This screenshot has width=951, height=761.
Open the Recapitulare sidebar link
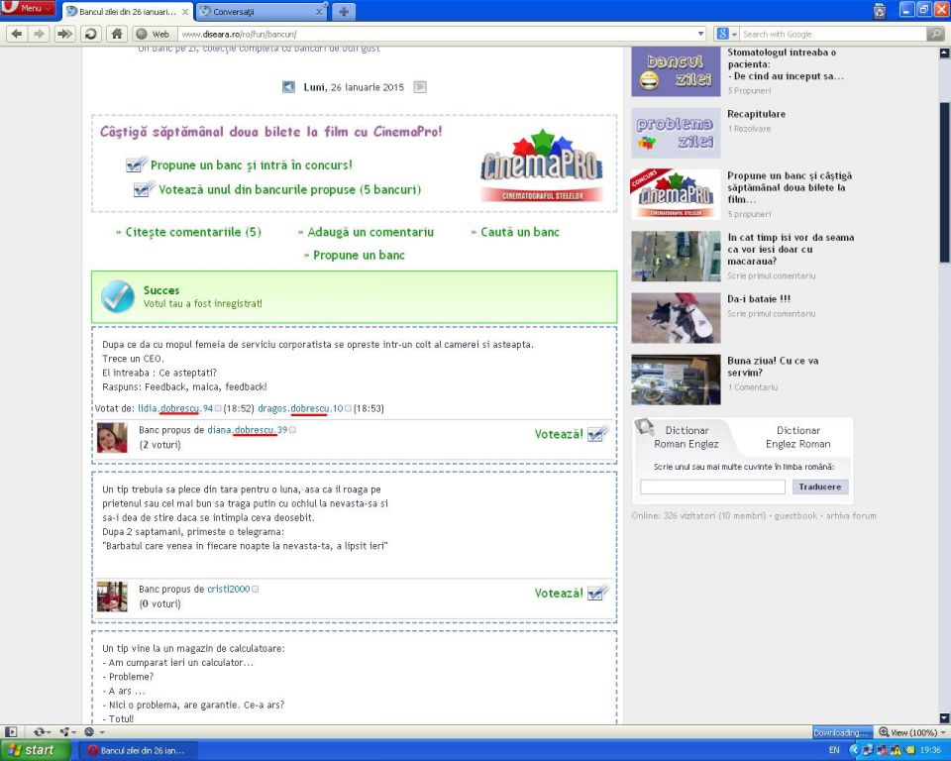756,114
